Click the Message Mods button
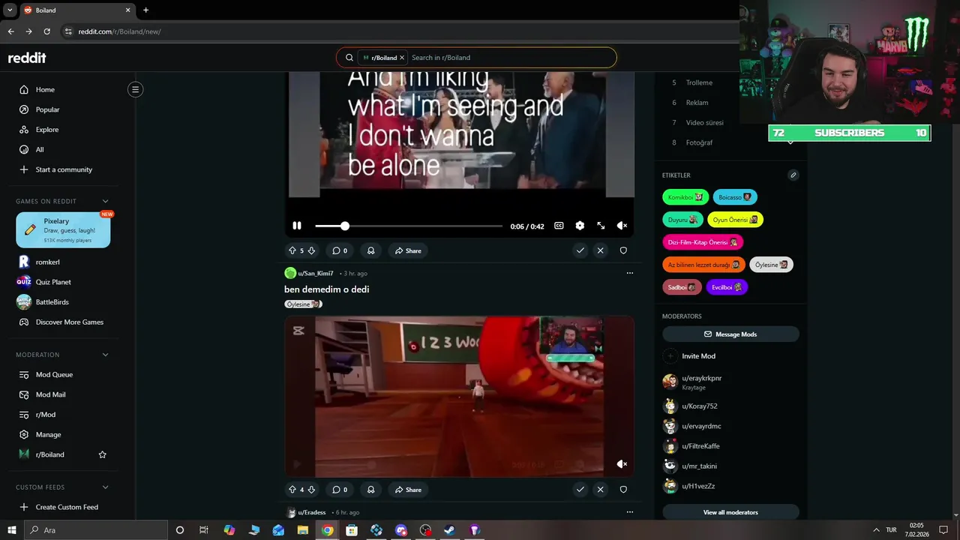Viewport: 960px width, 540px height. pos(730,334)
